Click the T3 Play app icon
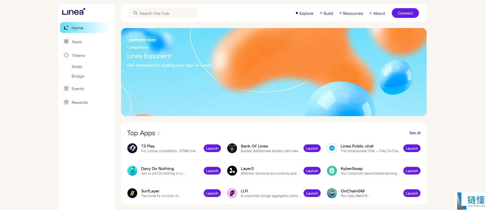 tap(132, 148)
